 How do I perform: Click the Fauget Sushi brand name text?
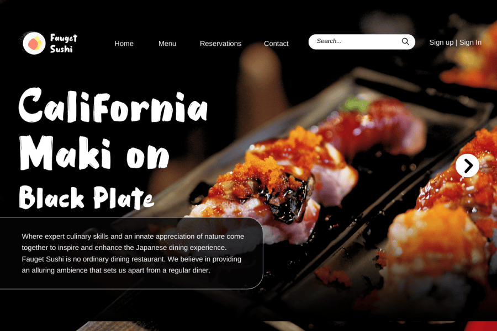(x=64, y=44)
